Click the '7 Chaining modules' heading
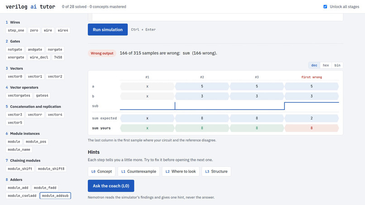This screenshot has width=365, height=205. click(x=23, y=161)
